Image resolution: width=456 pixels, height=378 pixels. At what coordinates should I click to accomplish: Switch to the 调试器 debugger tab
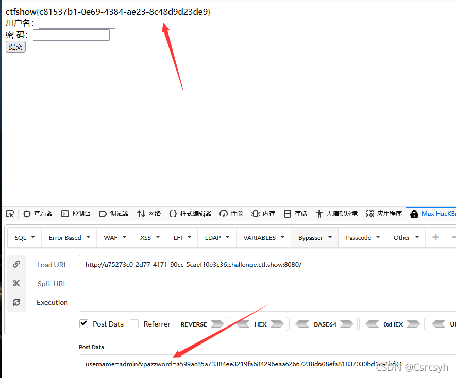114,214
